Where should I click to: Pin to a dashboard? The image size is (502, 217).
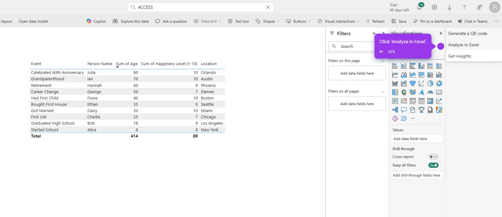[x=432, y=21]
